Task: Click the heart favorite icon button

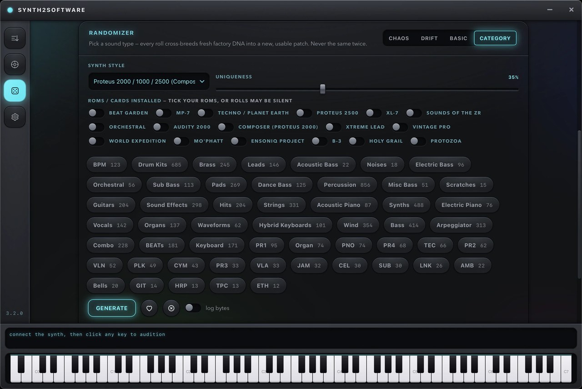Action: coord(149,308)
